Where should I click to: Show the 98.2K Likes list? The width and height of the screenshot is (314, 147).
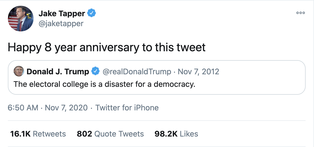[176, 134]
